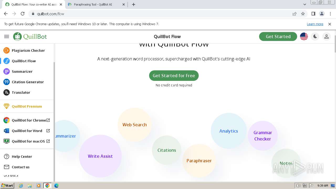Open the Chrome profile avatar icon
The image size is (336, 189).
[x=322, y=14]
